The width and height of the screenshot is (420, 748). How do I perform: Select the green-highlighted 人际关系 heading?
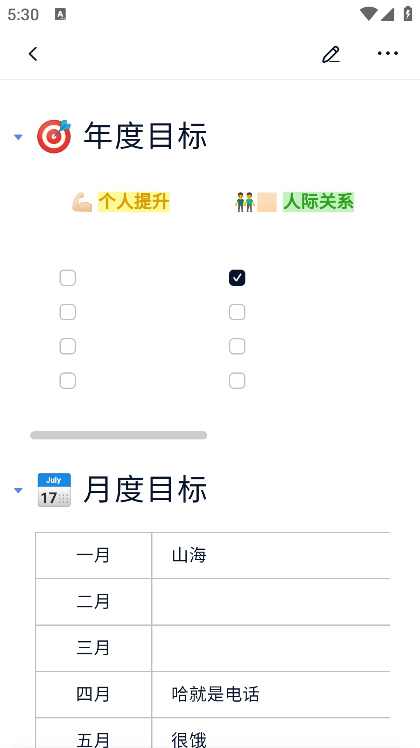point(318,202)
